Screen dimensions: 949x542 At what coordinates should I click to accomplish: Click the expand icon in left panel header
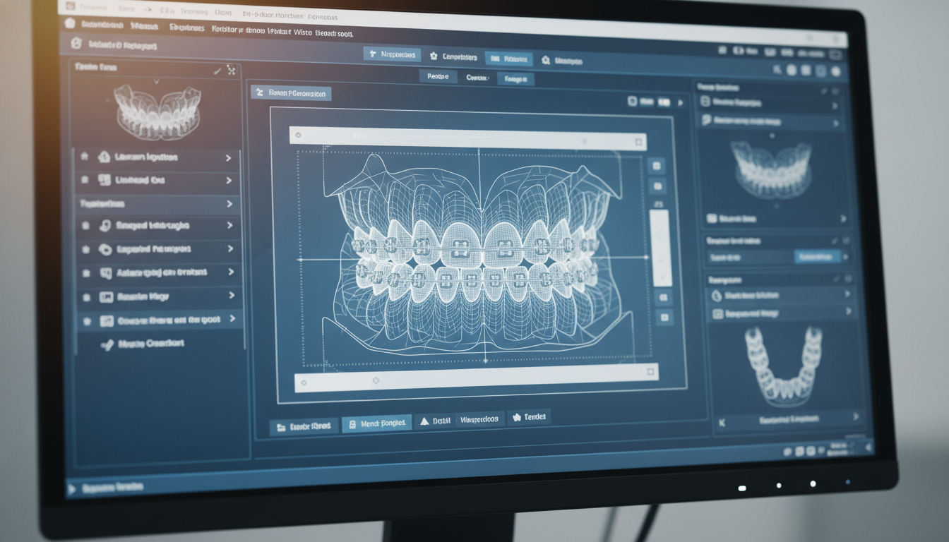pos(231,70)
